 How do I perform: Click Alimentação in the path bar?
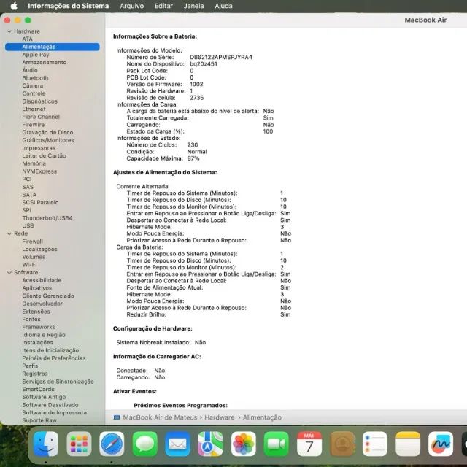coord(262,417)
